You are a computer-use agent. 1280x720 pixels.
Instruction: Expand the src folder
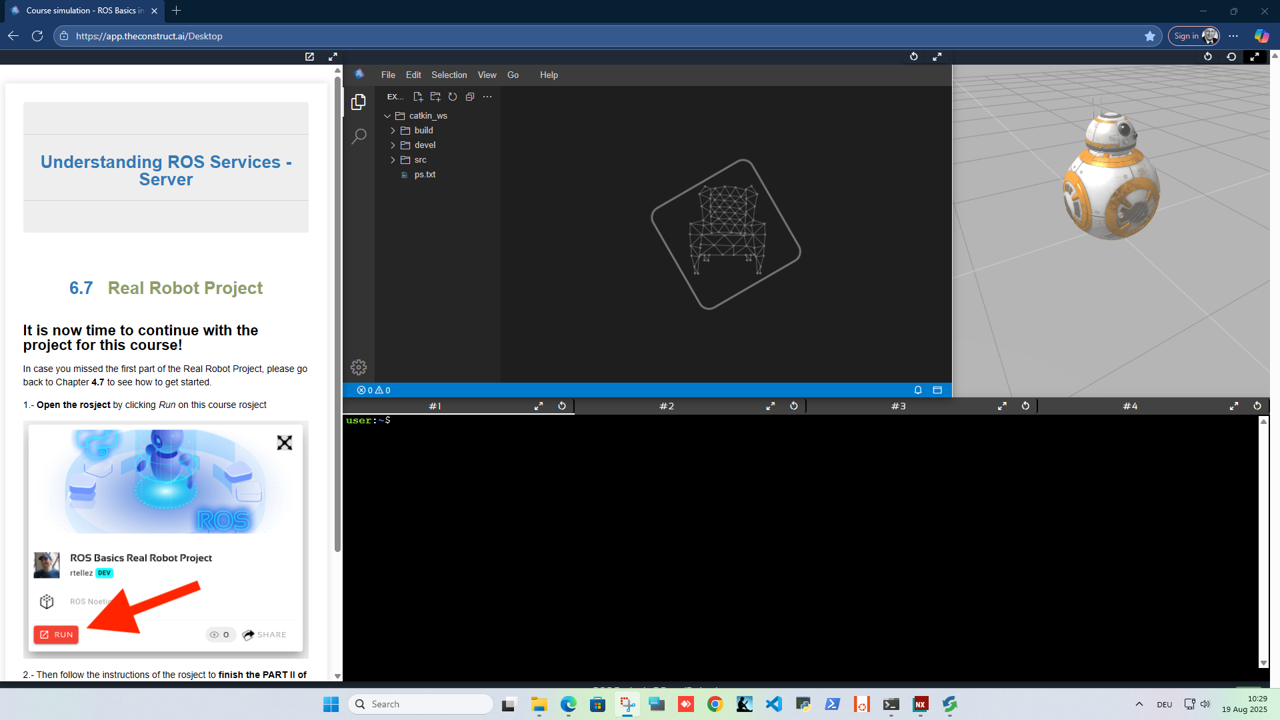(x=420, y=160)
